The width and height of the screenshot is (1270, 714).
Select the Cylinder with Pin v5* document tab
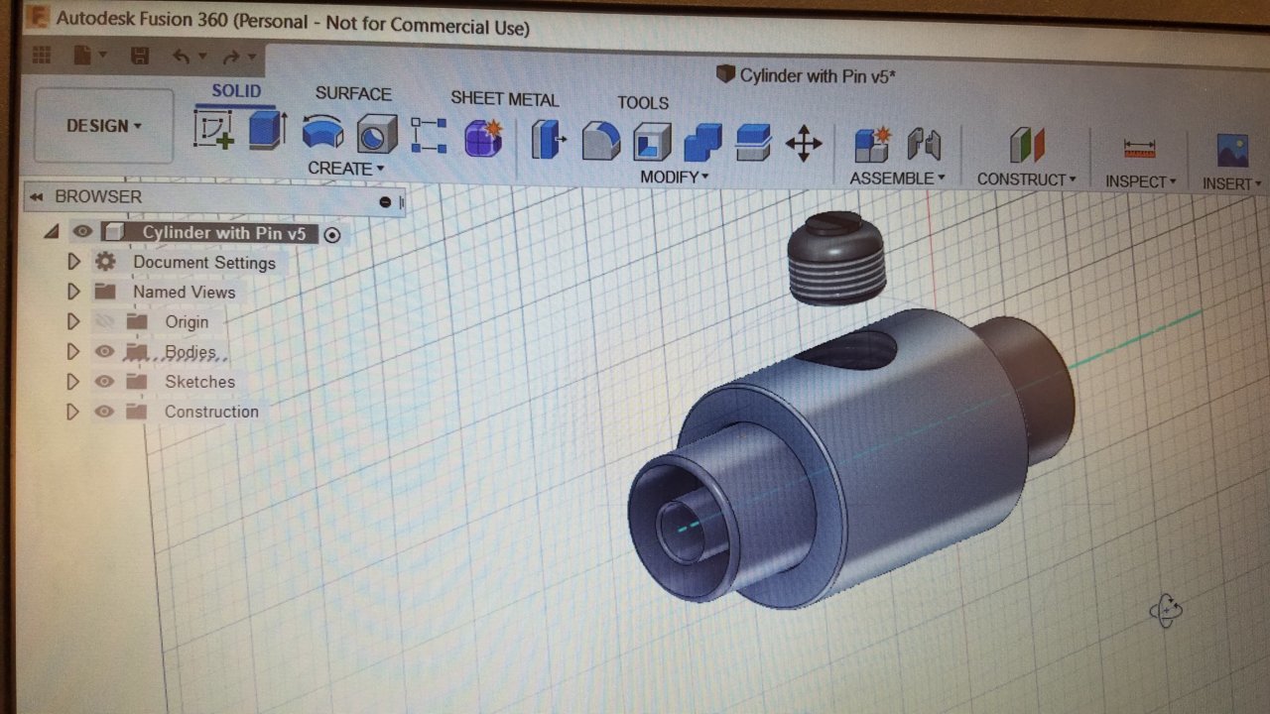(806, 75)
